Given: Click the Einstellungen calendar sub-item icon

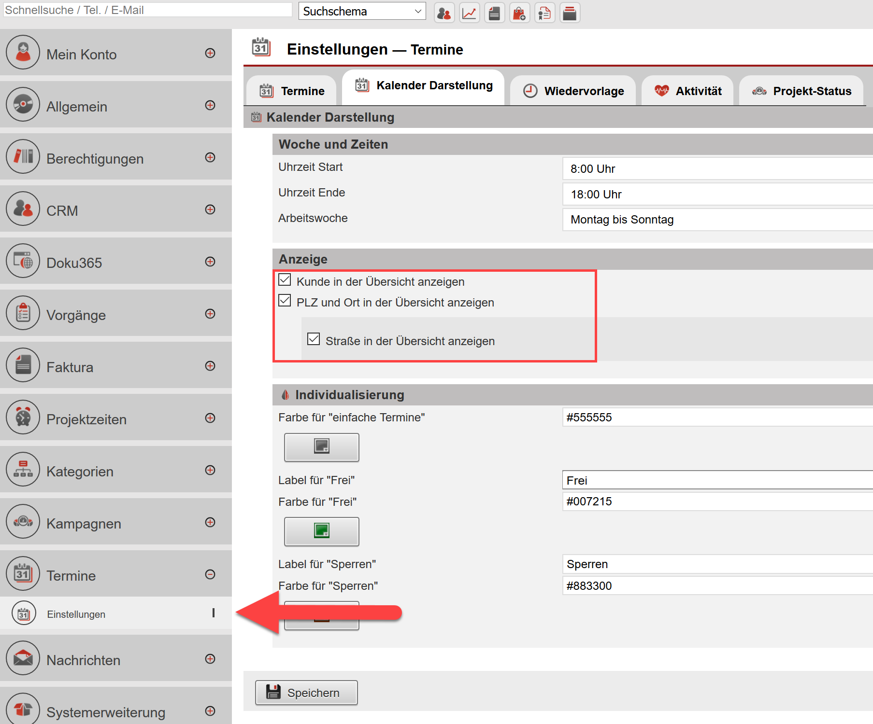Looking at the screenshot, I should coord(24,613).
